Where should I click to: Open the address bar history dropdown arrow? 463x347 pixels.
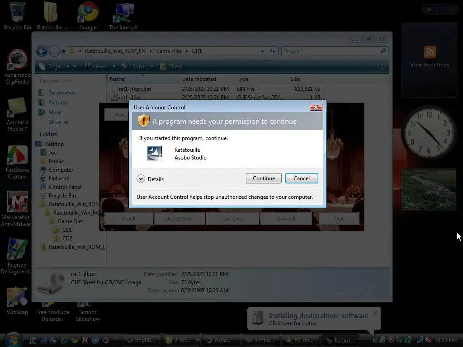point(262,52)
